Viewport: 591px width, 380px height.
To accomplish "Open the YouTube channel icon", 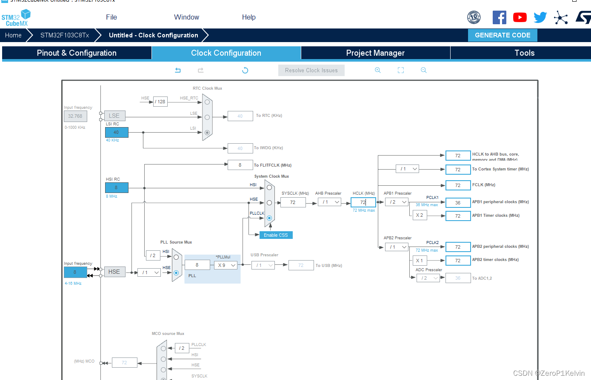I will click(x=520, y=17).
